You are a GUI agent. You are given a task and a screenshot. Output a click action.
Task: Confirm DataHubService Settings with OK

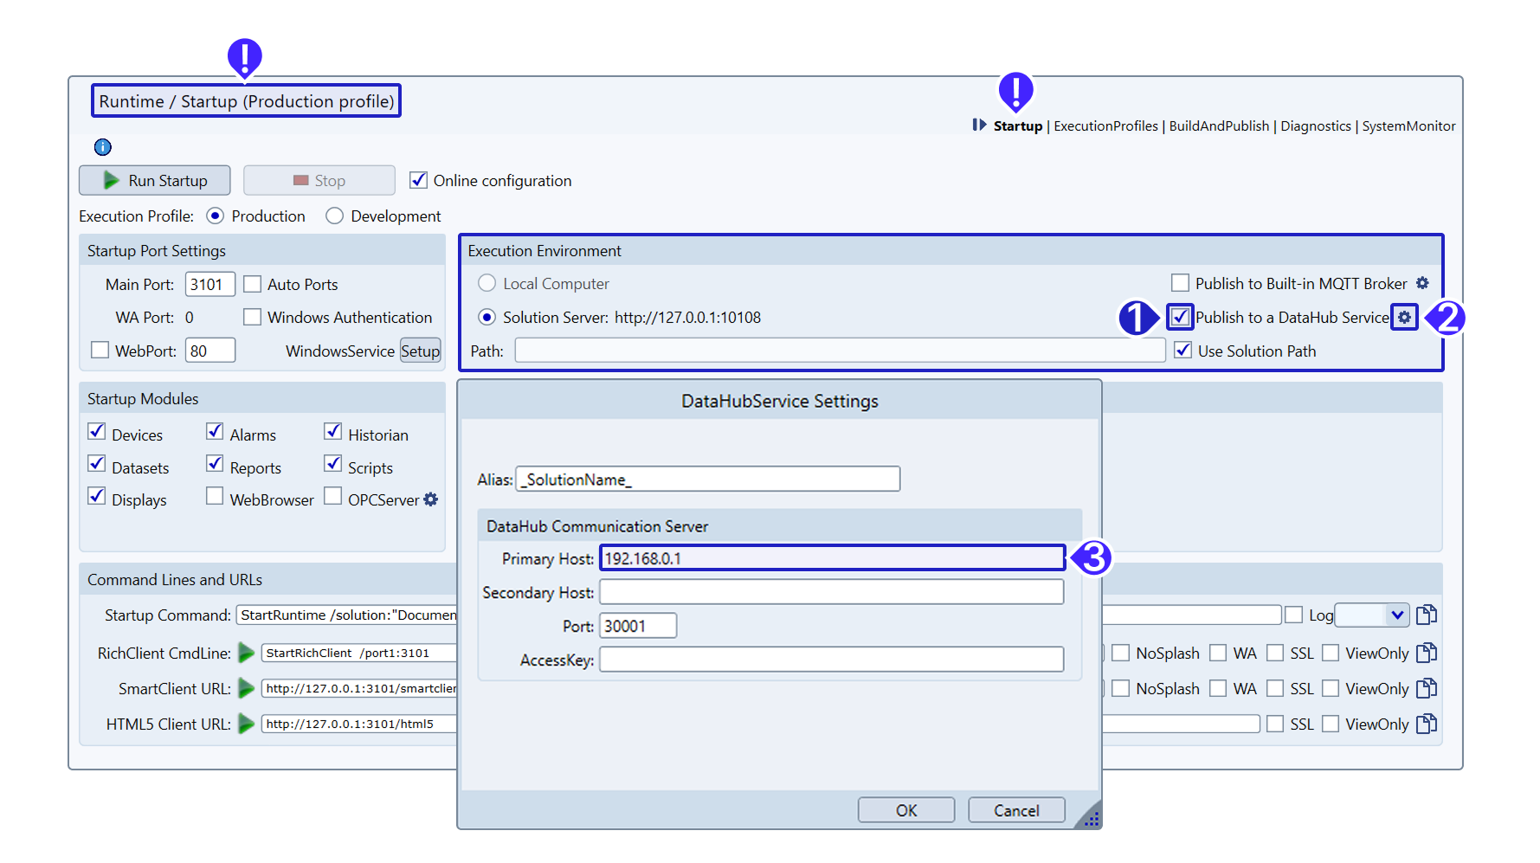tap(906, 810)
